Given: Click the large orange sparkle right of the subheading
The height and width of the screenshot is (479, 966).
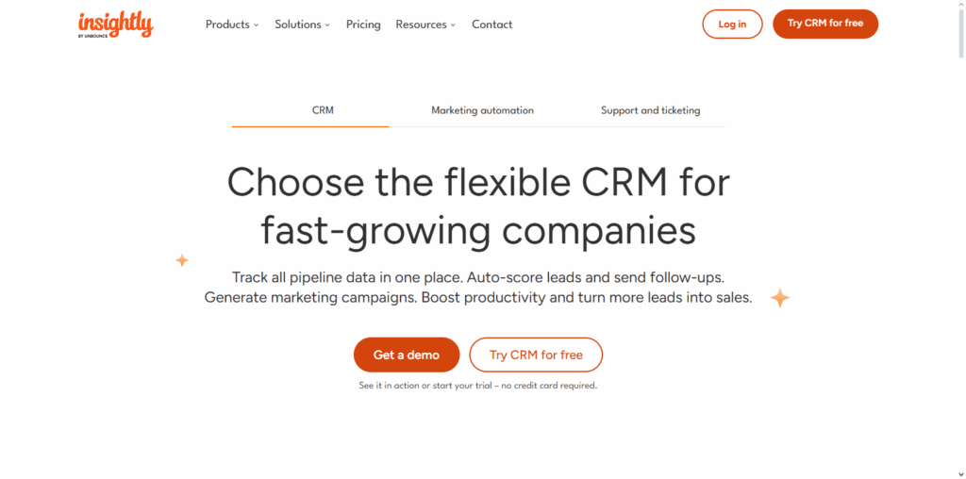Looking at the screenshot, I should 780,298.
